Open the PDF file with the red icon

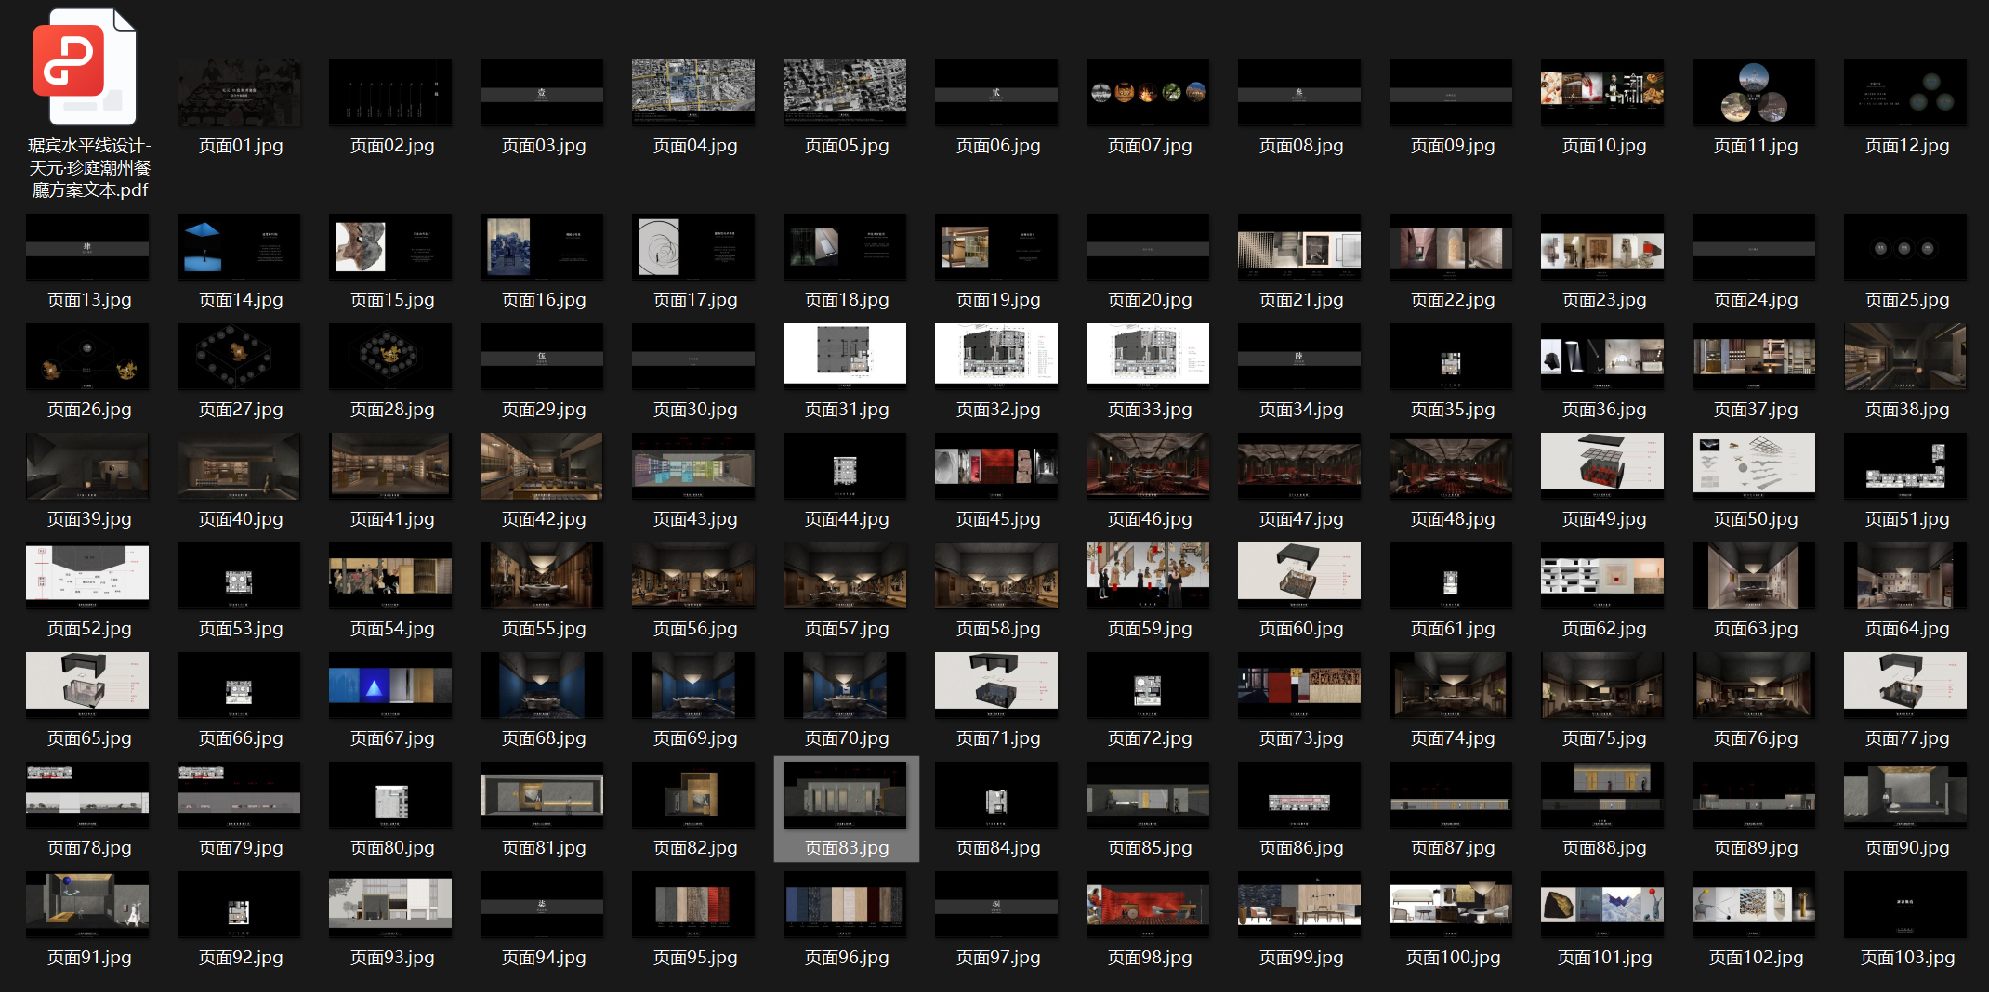click(x=86, y=70)
